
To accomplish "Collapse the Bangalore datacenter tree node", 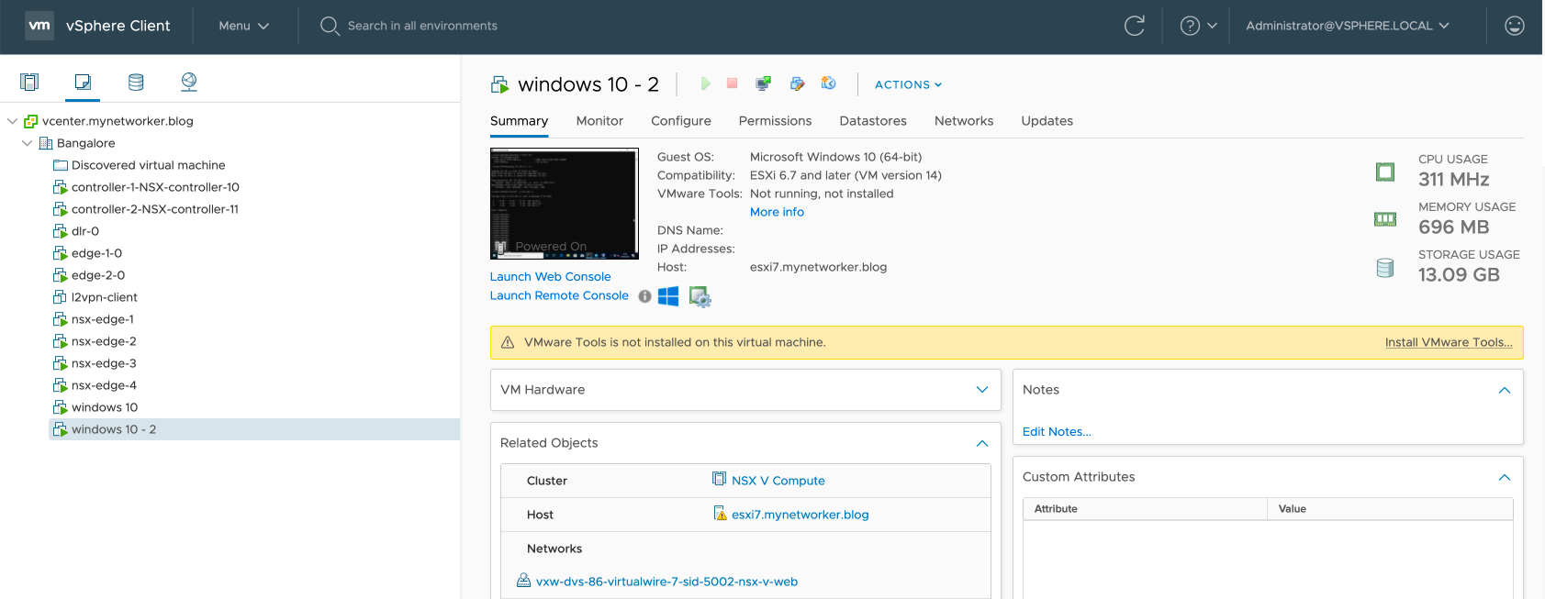I will coord(27,143).
